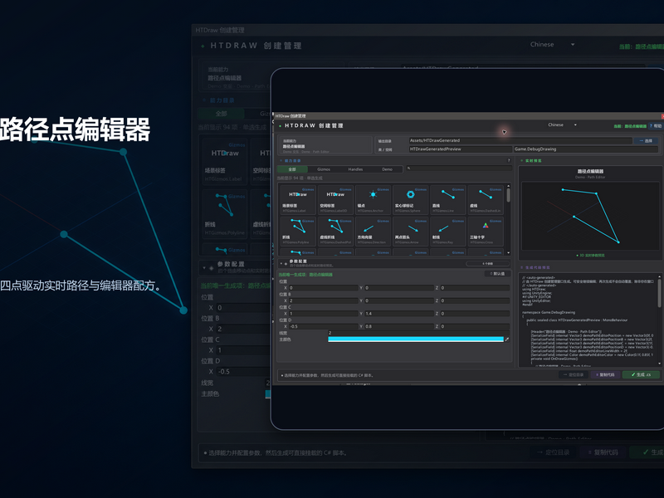Switch to the Handles tab

[355, 169]
